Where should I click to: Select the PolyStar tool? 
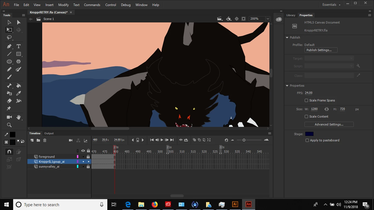[19, 62]
